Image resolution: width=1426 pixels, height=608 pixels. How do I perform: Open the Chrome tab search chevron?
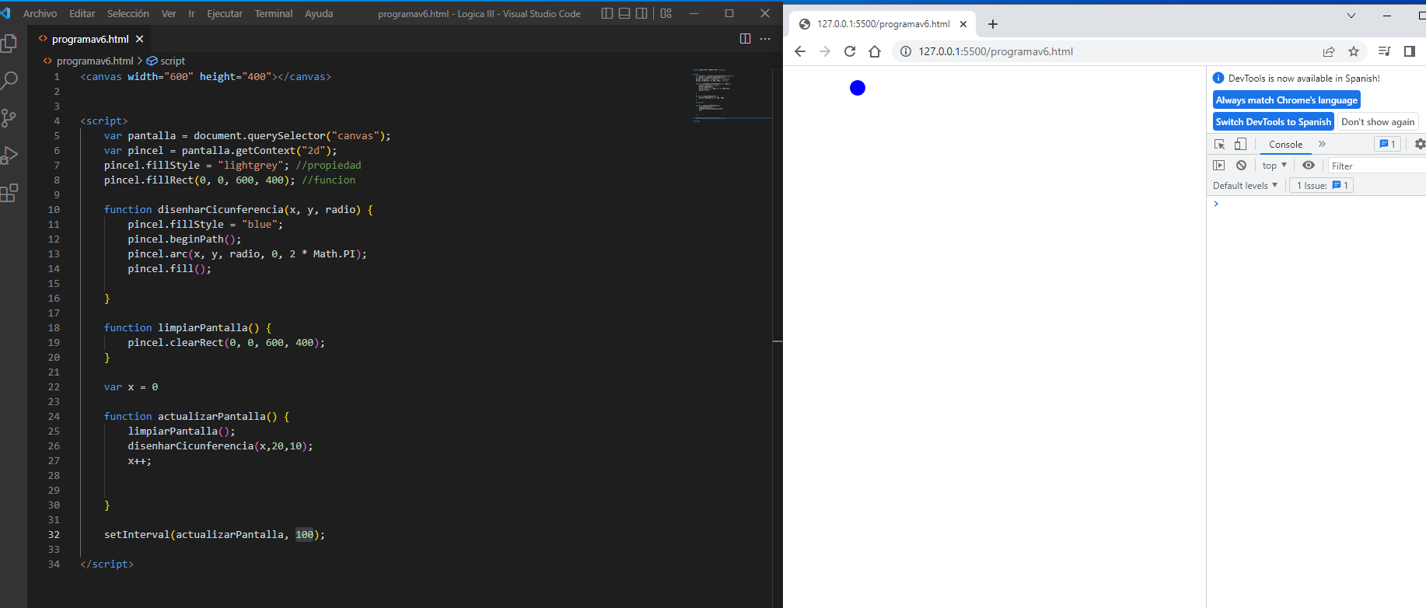pyautogui.click(x=1351, y=15)
